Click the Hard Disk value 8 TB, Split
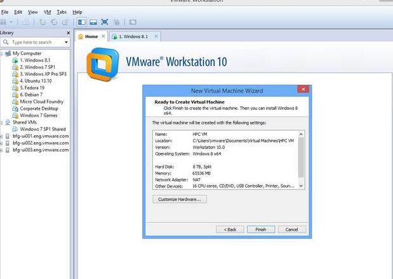The height and width of the screenshot is (279, 393). tap(202, 167)
